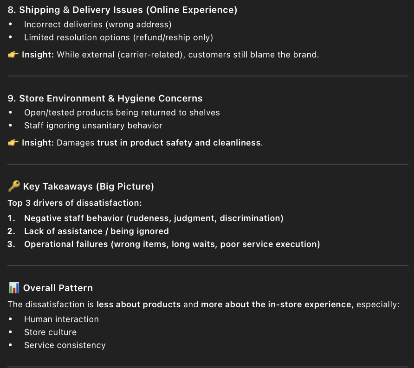Click the key emoji beside Key Takeaways
Image resolution: width=414 pixels, height=368 pixels.
[14, 186]
